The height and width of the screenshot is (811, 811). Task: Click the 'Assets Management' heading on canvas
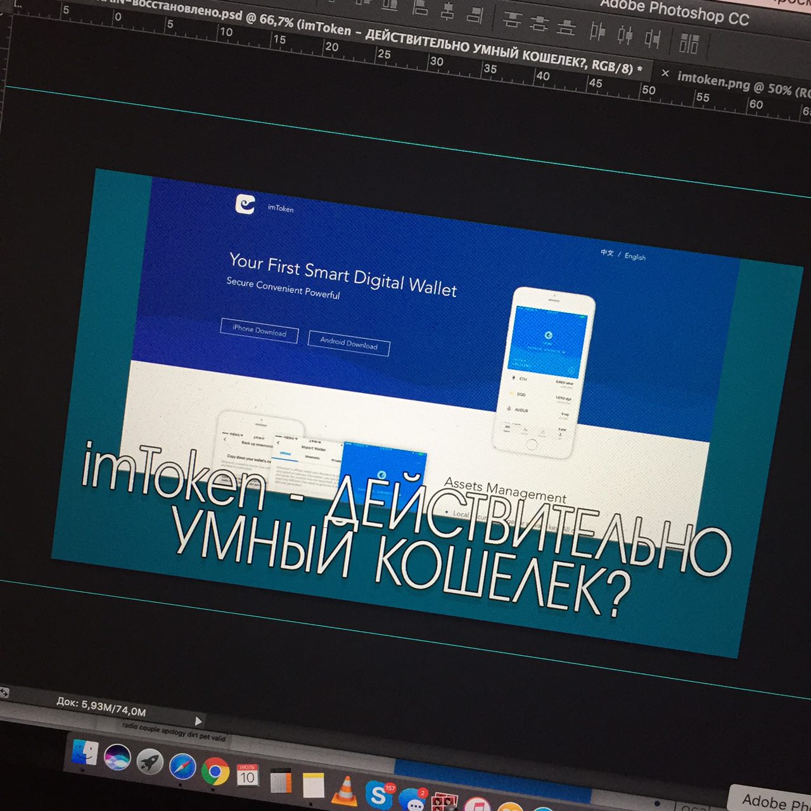click(505, 489)
